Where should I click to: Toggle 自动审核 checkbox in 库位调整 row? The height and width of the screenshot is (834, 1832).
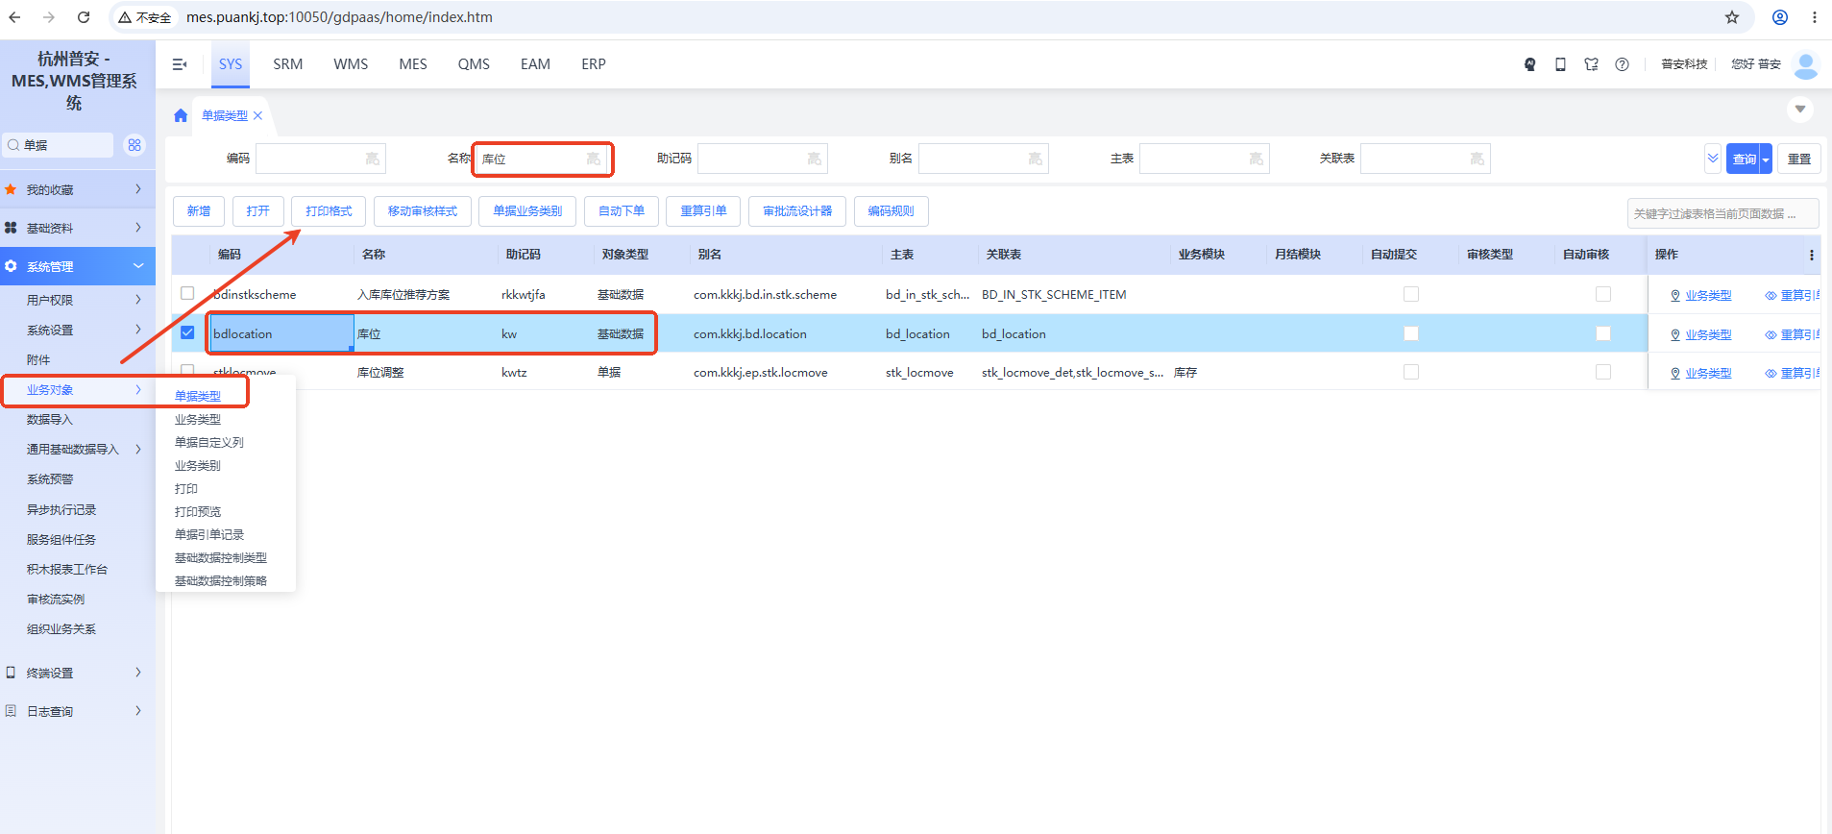(1602, 372)
